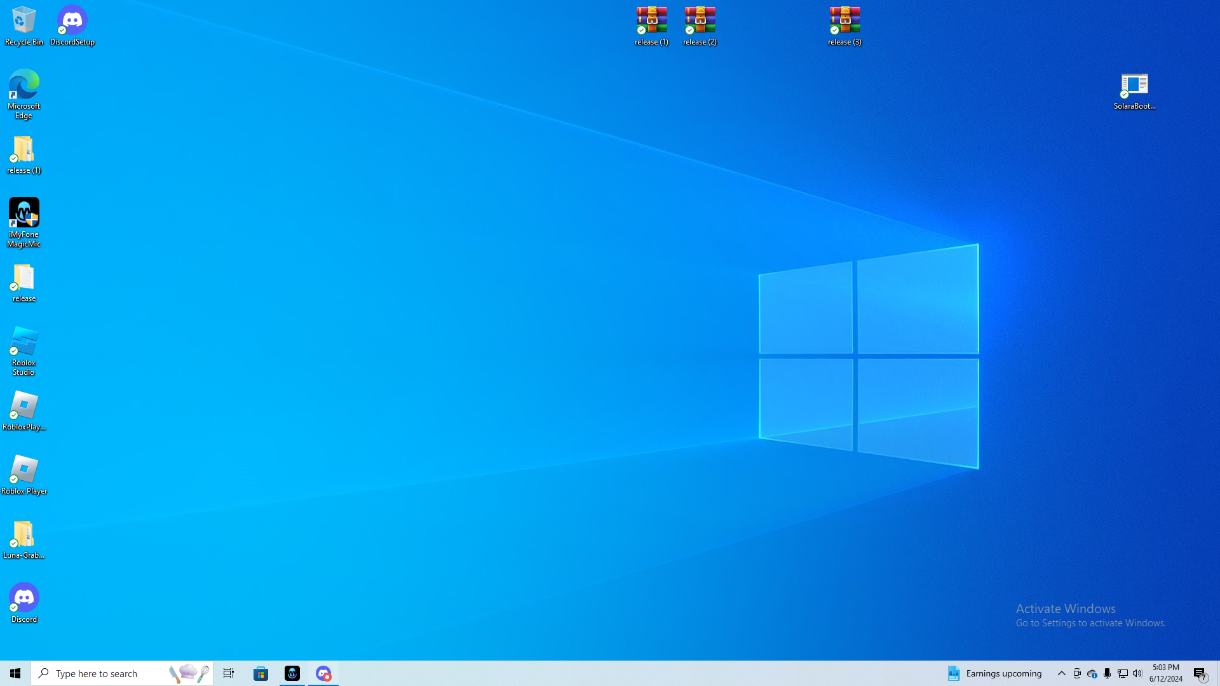Click the Start button
The width and height of the screenshot is (1220, 686).
point(15,673)
